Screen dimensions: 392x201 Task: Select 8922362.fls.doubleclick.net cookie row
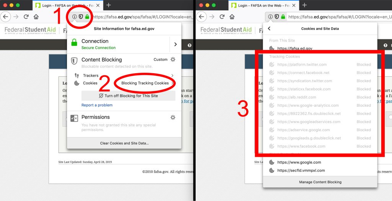click(320, 114)
